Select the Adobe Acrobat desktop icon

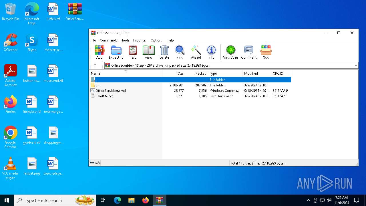pyautogui.click(x=11, y=76)
